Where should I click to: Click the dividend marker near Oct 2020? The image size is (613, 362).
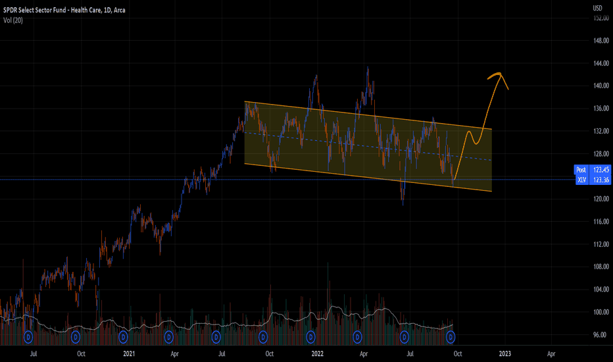coord(76,336)
